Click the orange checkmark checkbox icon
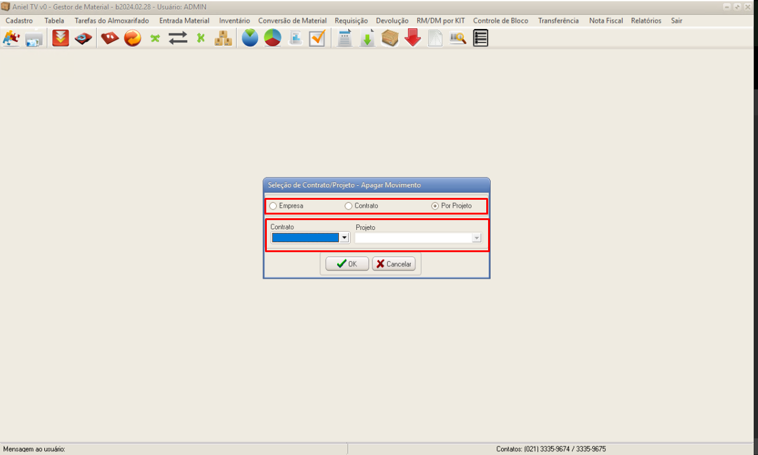Screen dimensions: 758x455 click(317, 38)
